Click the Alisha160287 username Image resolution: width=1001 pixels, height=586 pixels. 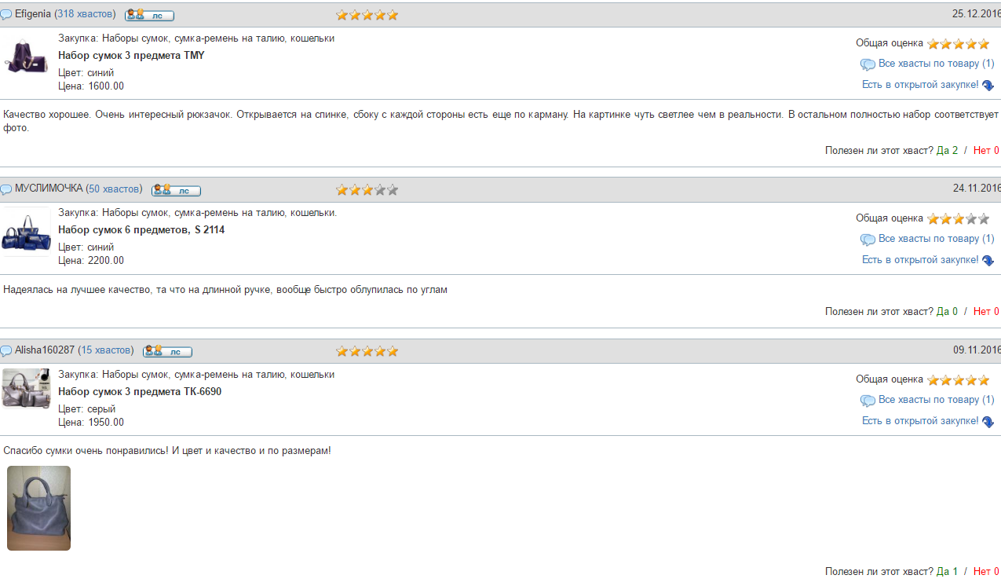(x=45, y=350)
